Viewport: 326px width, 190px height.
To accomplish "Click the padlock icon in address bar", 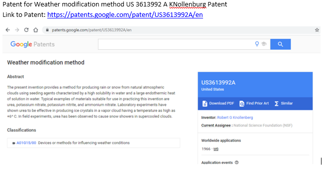I will click(x=47, y=30).
